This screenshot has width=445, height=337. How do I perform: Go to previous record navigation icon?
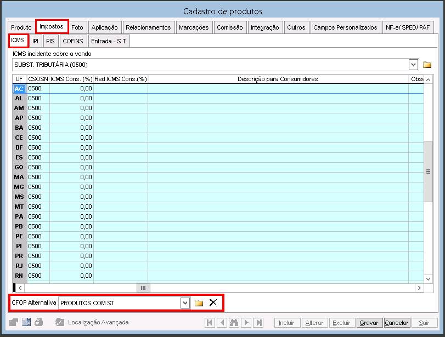tap(222, 323)
